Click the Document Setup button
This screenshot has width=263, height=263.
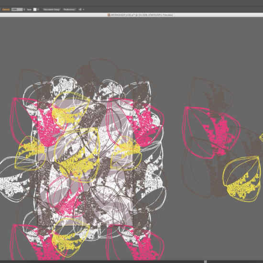51,10
